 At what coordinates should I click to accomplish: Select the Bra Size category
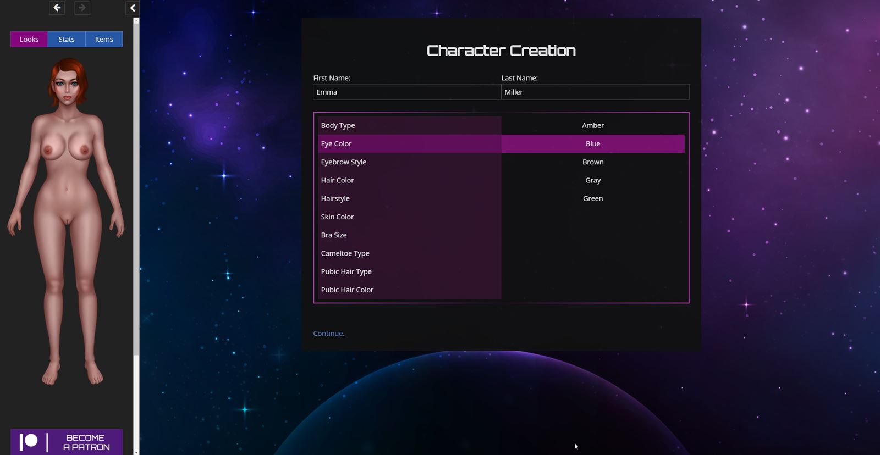pyautogui.click(x=409, y=235)
